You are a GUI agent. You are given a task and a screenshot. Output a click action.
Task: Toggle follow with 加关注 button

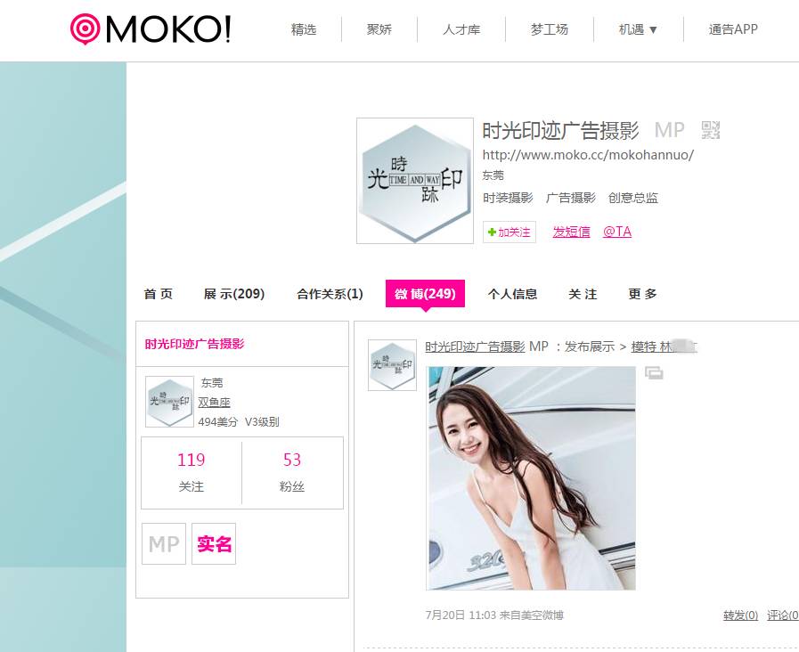click(x=509, y=232)
